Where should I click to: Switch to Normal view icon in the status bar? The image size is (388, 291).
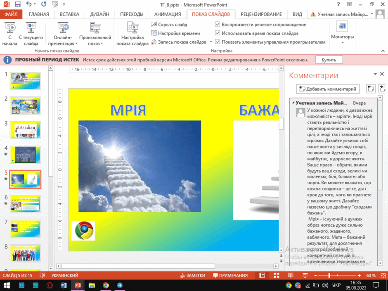(262, 275)
